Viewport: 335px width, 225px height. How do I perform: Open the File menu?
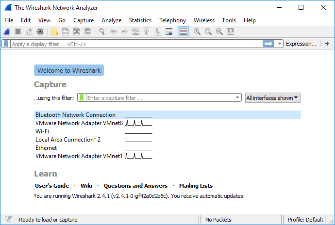coord(9,20)
